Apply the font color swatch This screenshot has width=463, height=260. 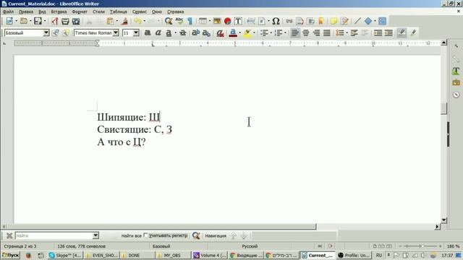pos(233,32)
